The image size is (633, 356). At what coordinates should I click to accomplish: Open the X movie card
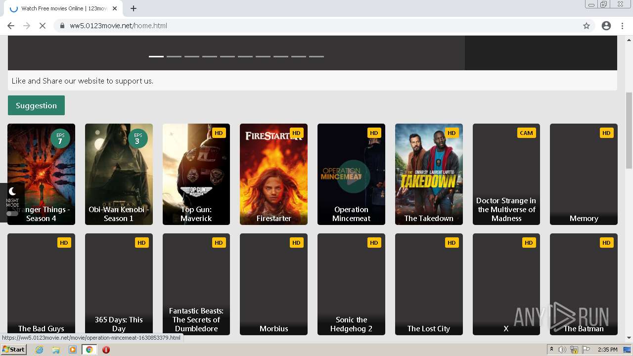point(506,284)
